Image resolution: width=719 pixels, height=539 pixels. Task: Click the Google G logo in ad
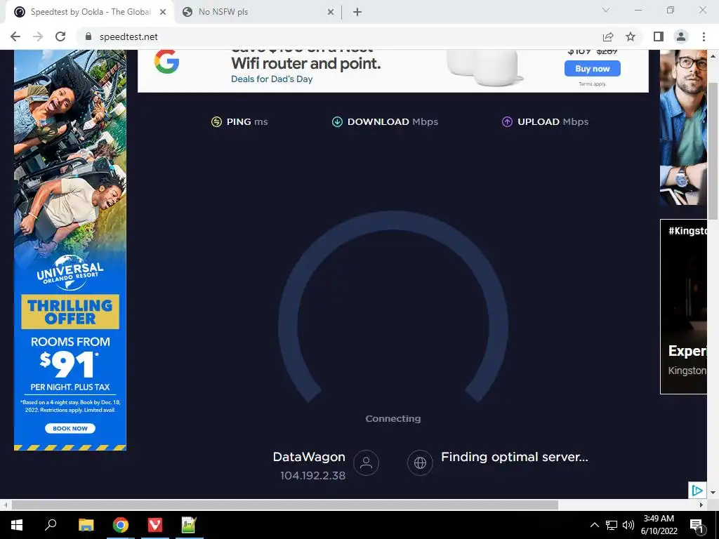click(x=166, y=62)
